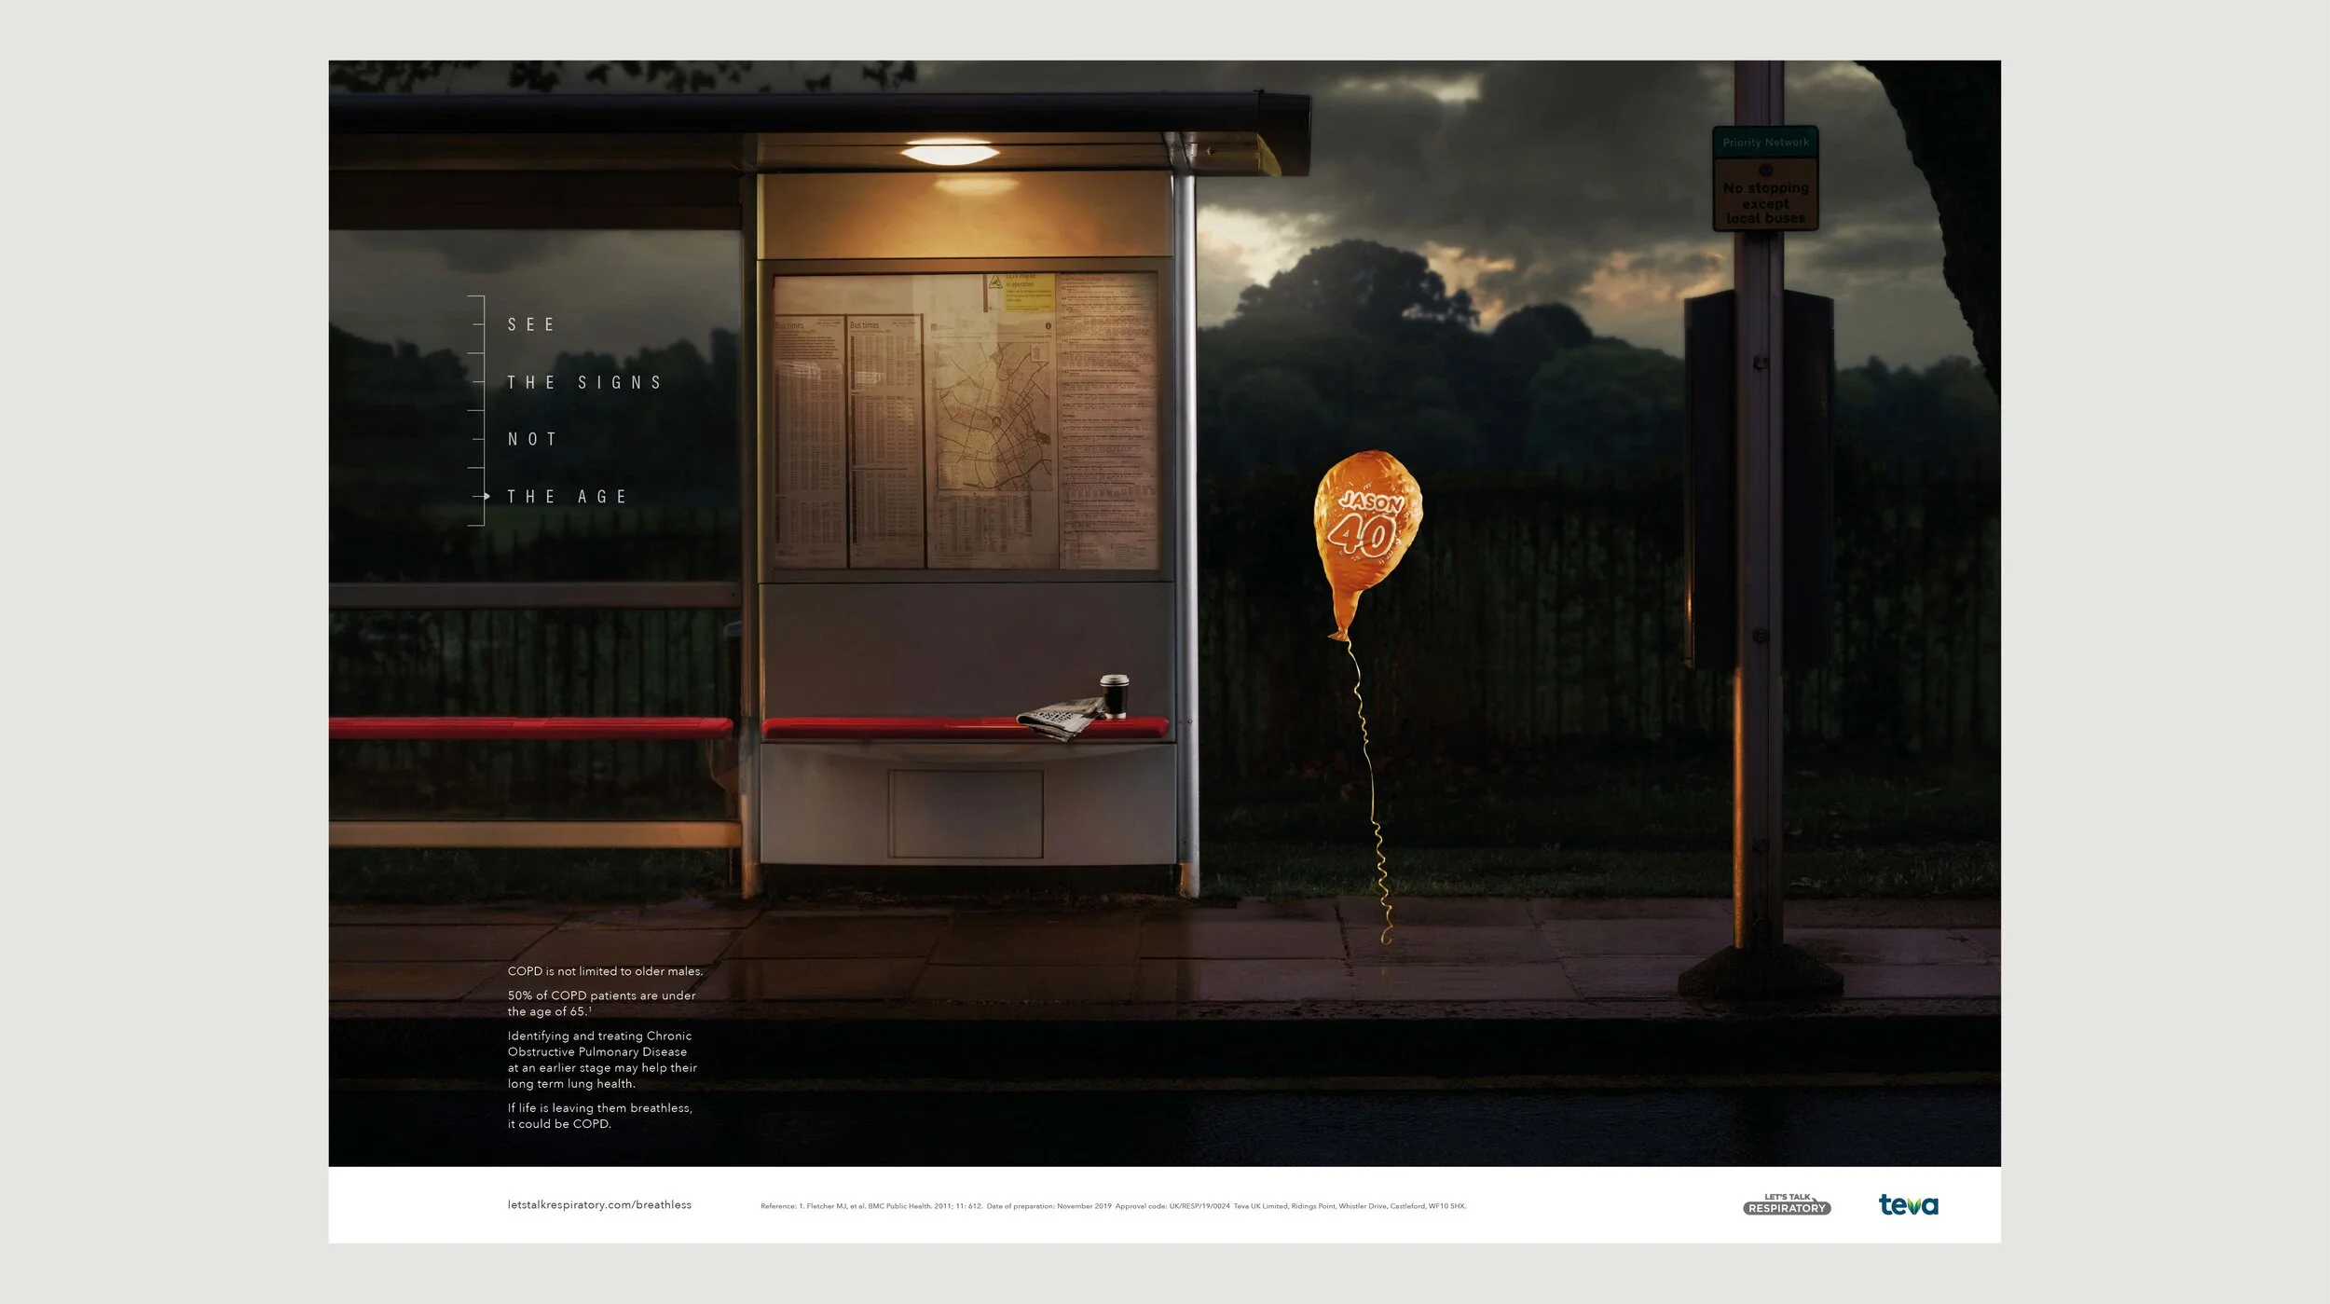This screenshot has height=1304, width=2330.
Task: Click the Let's Talk Respiratory logo
Action: [x=1786, y=1204]
